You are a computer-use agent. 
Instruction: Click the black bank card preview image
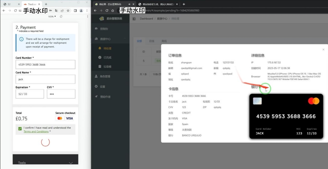point(286,116)
